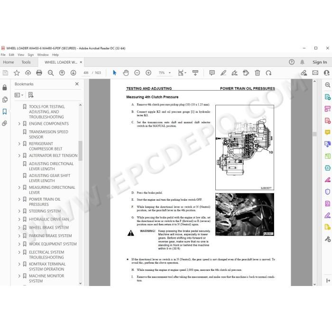Open WHEEL BRAKE SYSTEM bookmark
Image resolution: width=332 pixels, height=332 pixels.
[x=49, y=228]
